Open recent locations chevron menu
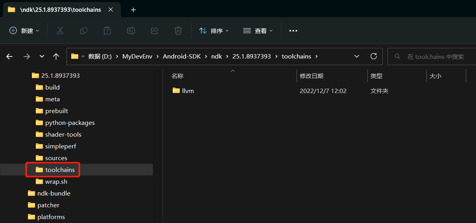476x223 pixels. [42, 57]
